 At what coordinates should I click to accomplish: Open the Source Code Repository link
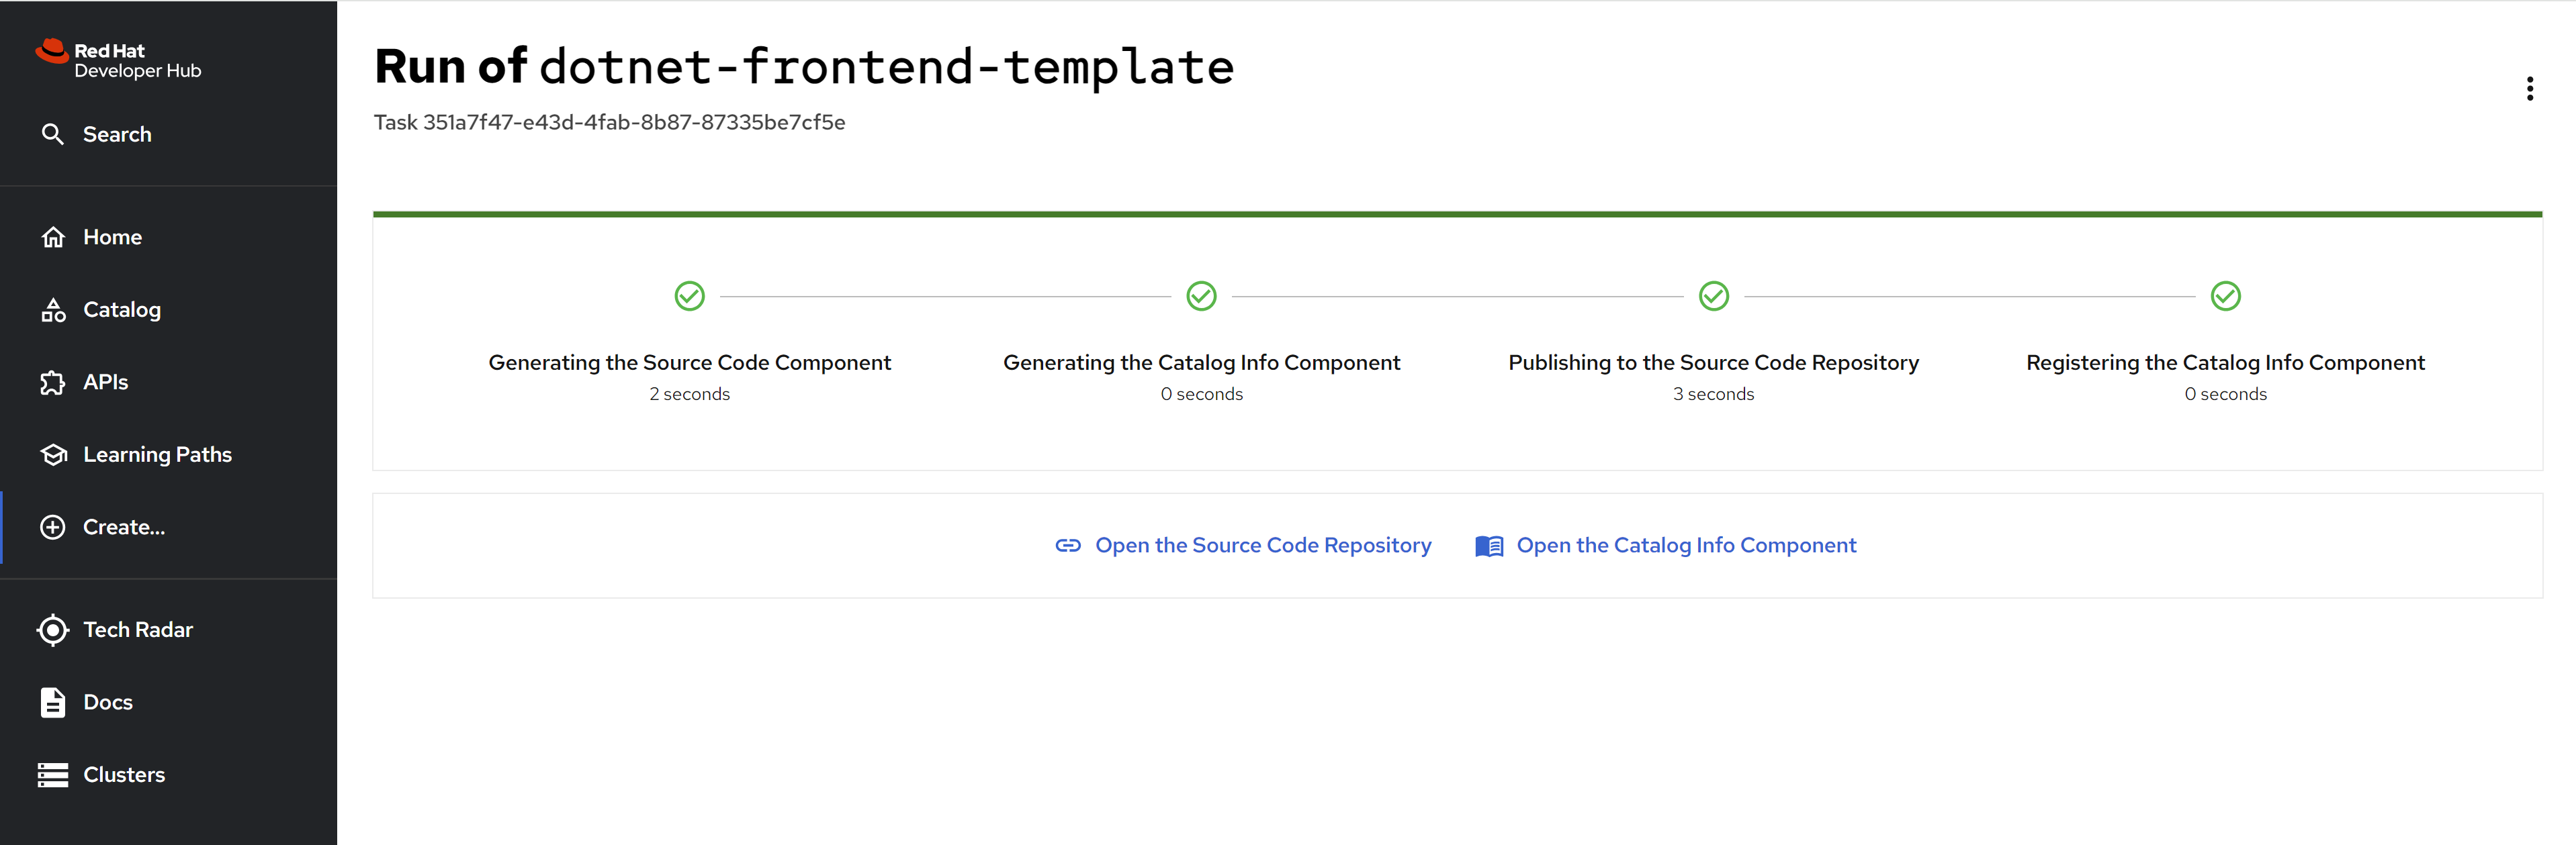pyautogui.click(x=1262, y=546)
